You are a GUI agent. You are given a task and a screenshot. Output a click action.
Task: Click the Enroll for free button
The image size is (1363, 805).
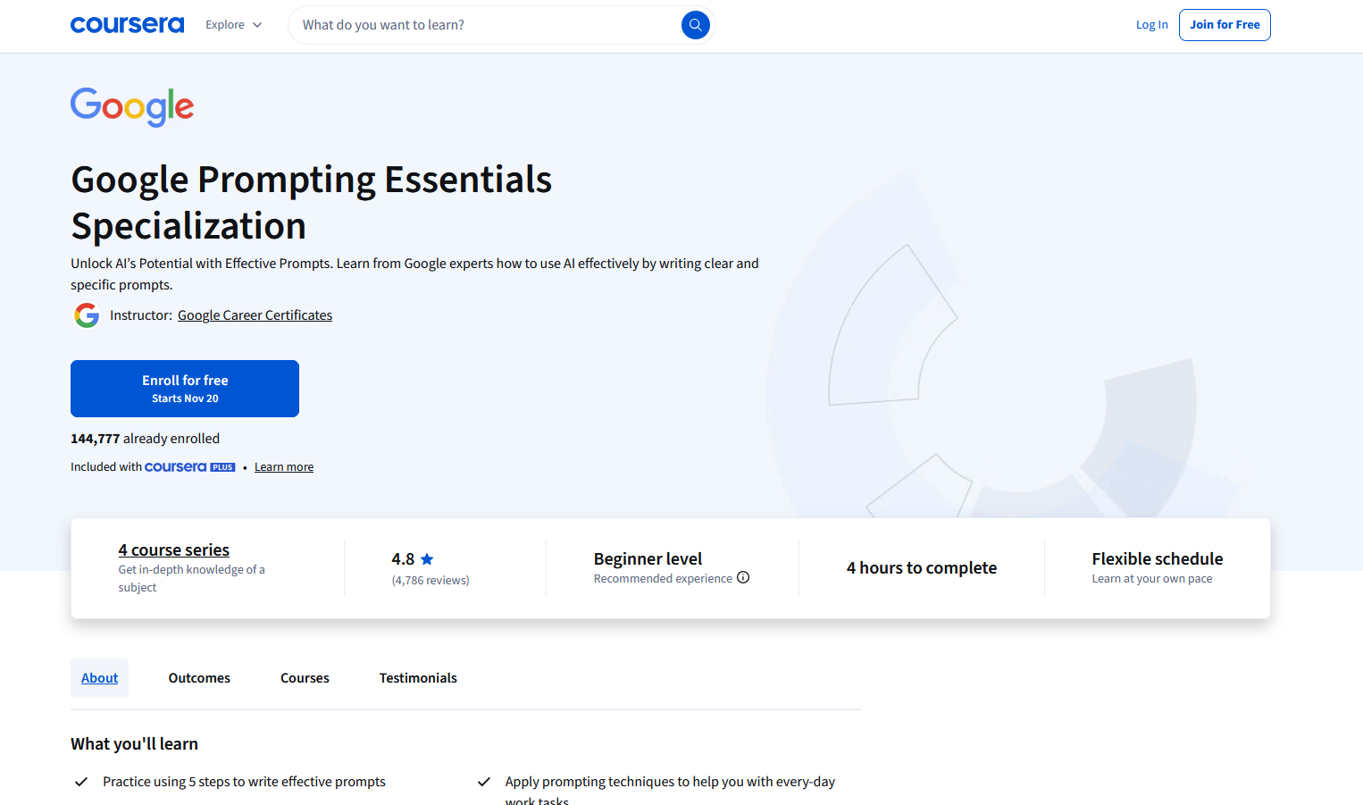(x=185, y=389)
